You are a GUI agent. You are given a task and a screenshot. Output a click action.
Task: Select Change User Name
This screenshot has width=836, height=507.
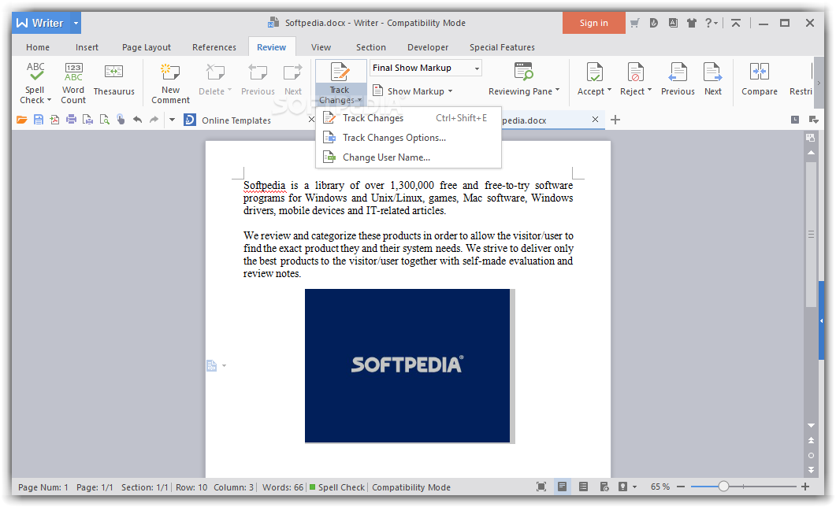[384, 157]
